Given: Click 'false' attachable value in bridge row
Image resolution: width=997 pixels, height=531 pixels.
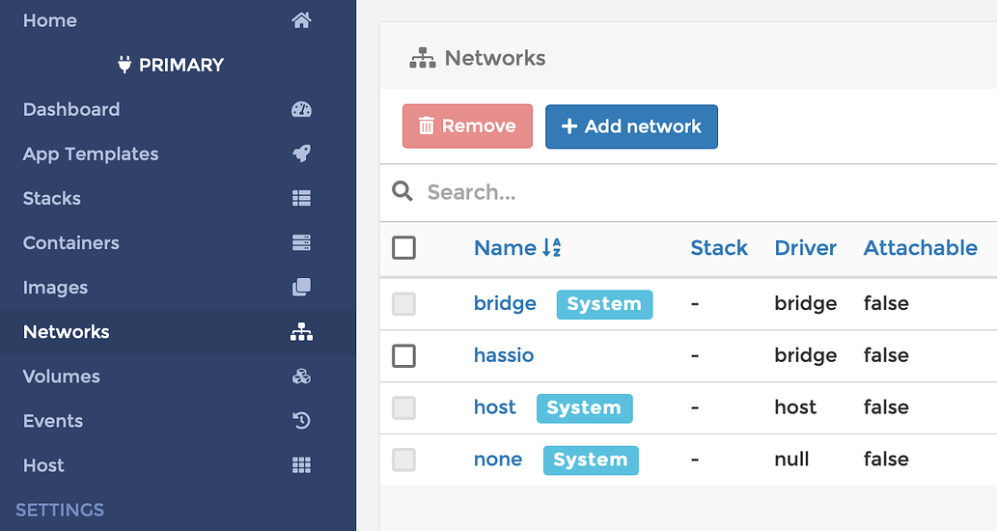Looking at the screenshot, I should pos(886,303).
